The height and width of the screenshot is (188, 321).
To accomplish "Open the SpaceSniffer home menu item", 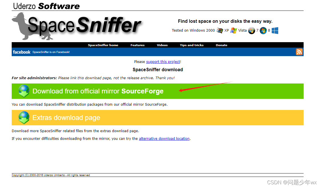I will 103,45.
